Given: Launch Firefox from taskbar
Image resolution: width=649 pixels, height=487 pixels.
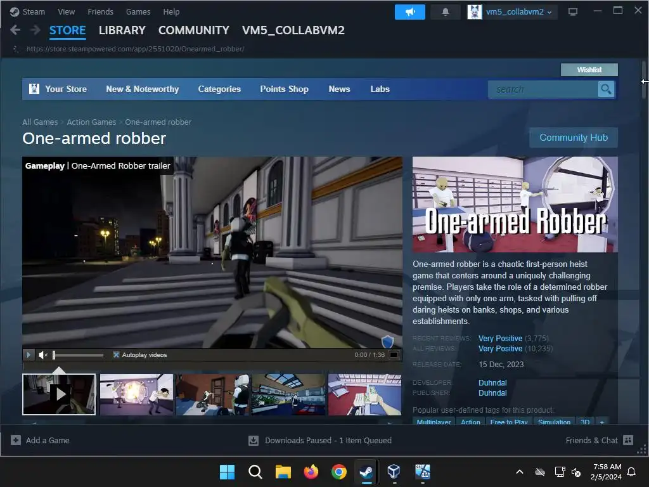Looking at the screenshot, I should coord(311,472).
